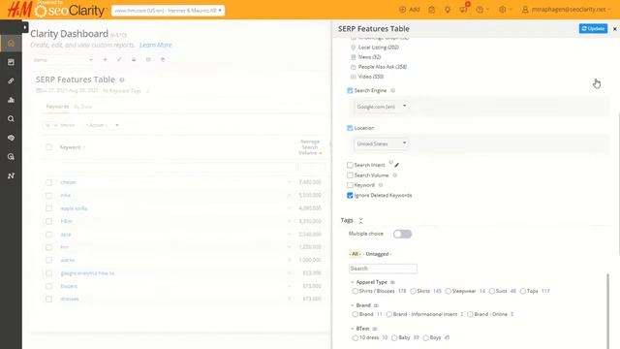Uncheck the Location checkbox

(x=350, y=128)
